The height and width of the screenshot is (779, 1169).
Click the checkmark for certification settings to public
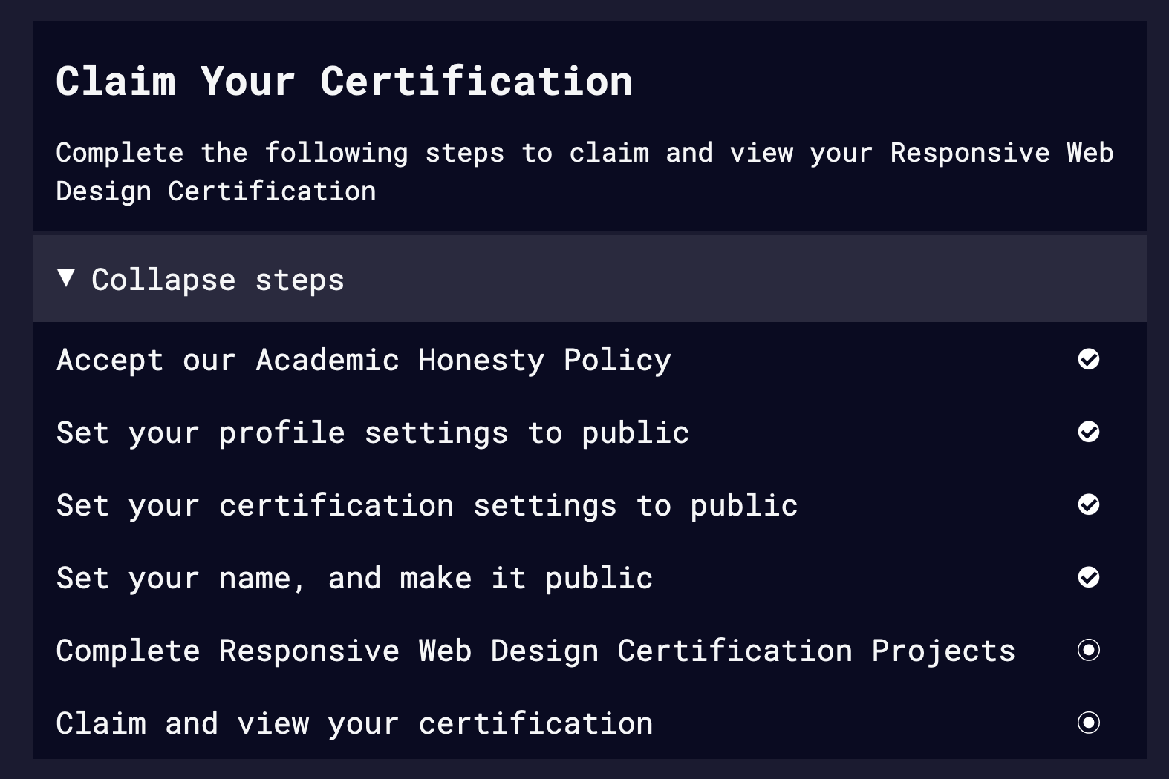click(1088, 504)
